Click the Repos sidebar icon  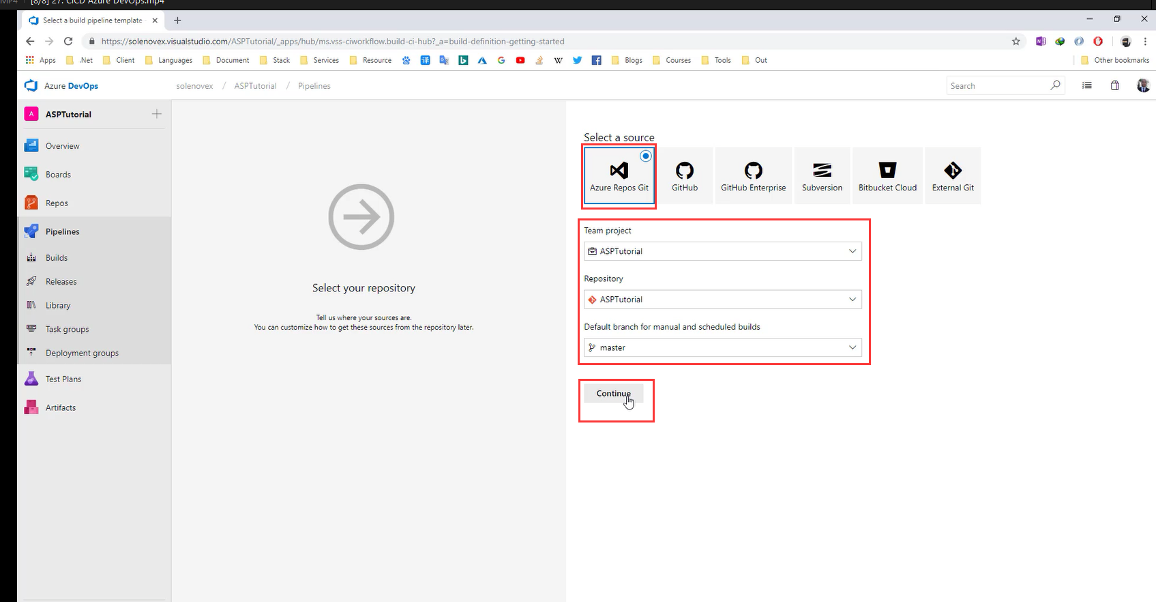tap(31, 203)
